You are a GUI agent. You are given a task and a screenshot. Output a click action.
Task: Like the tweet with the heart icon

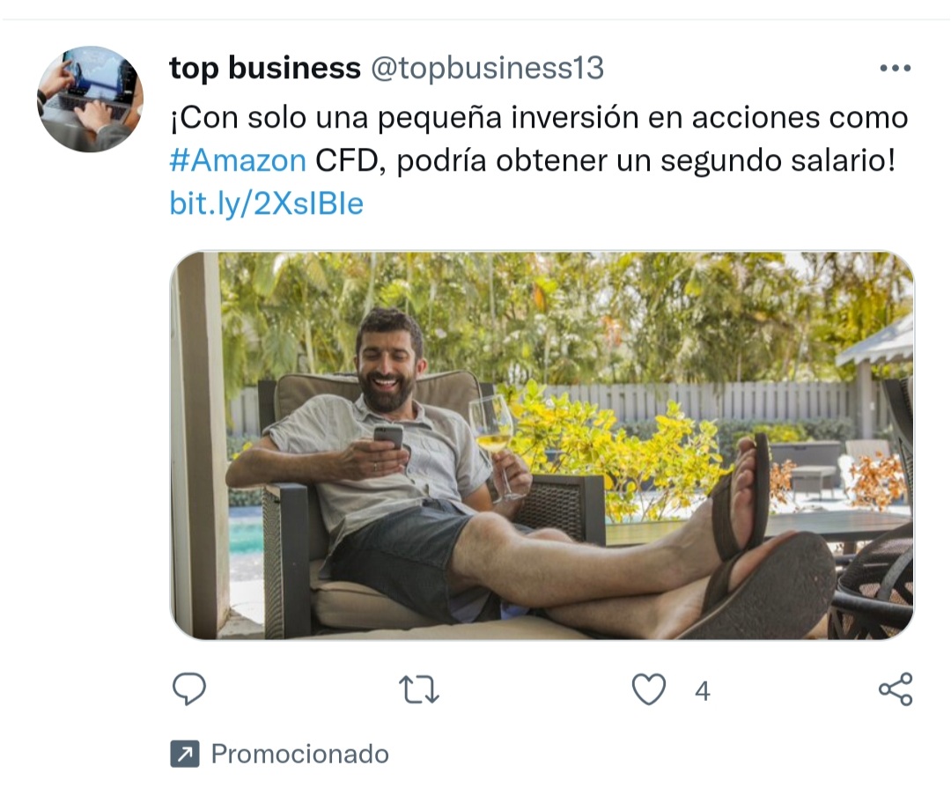click(x=648, y=689)
